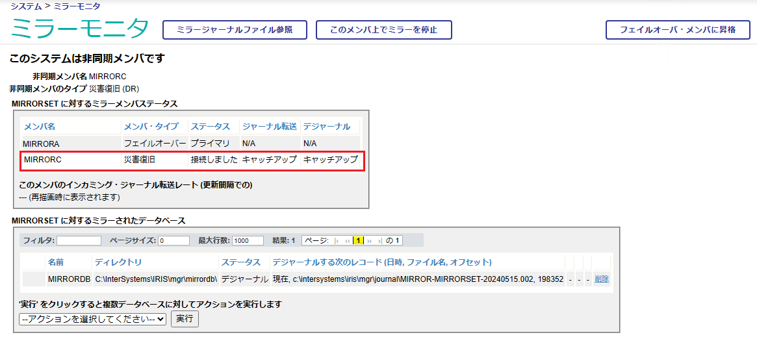The width and height of the screenshot is (757, 341).
Task: Select current page number 1
Action: (x=358, y=241)
